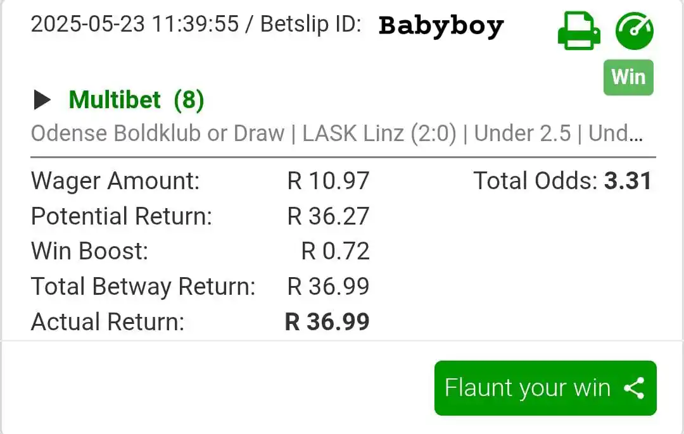This screenshot has height=434, width=684.
Task: Click the green printer icon
Action: pyautogui.click(x=579, y=30)
